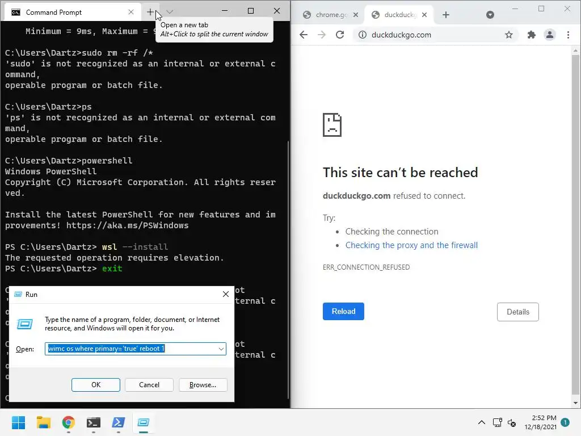Viewport: 581px width, 436px height.
Task: Open 'Checking the proxy and the firewall' link
Action: point(411,245)
